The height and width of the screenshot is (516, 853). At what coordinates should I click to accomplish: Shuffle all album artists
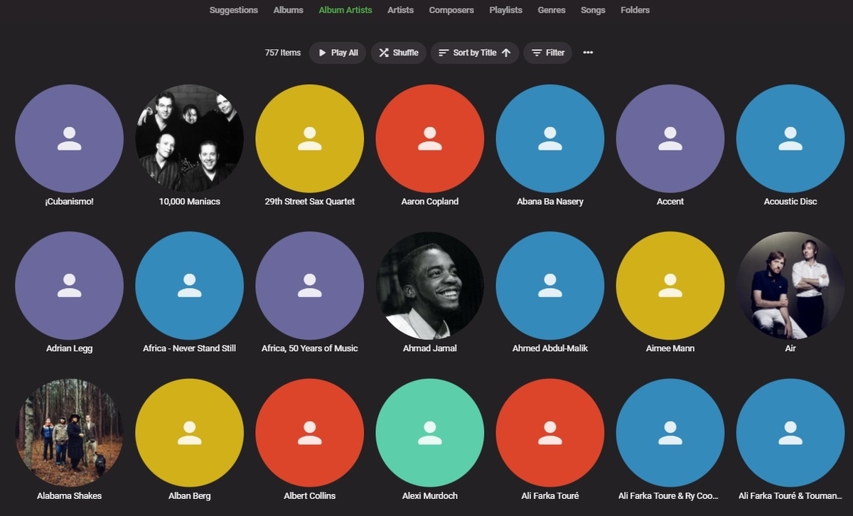398,53
